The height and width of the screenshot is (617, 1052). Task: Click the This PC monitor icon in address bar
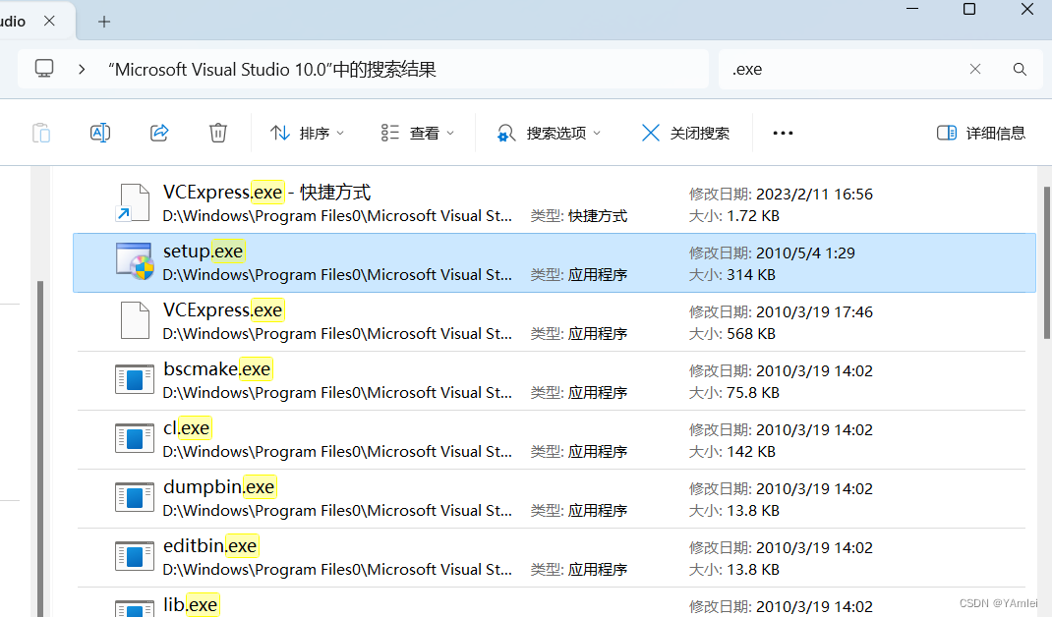click(x=44, y=69)
